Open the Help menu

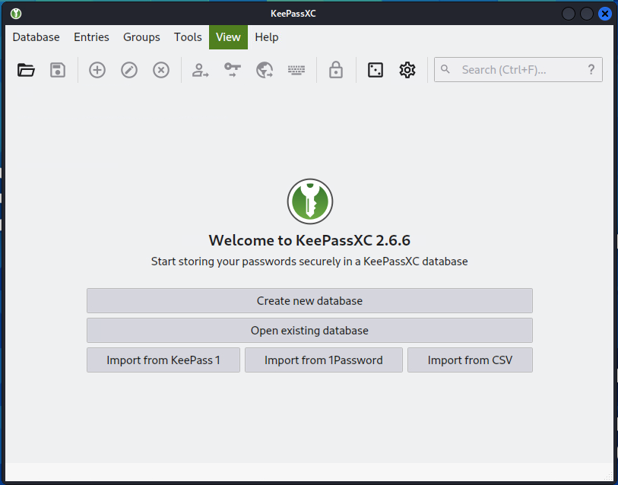[x=267, y=37]
